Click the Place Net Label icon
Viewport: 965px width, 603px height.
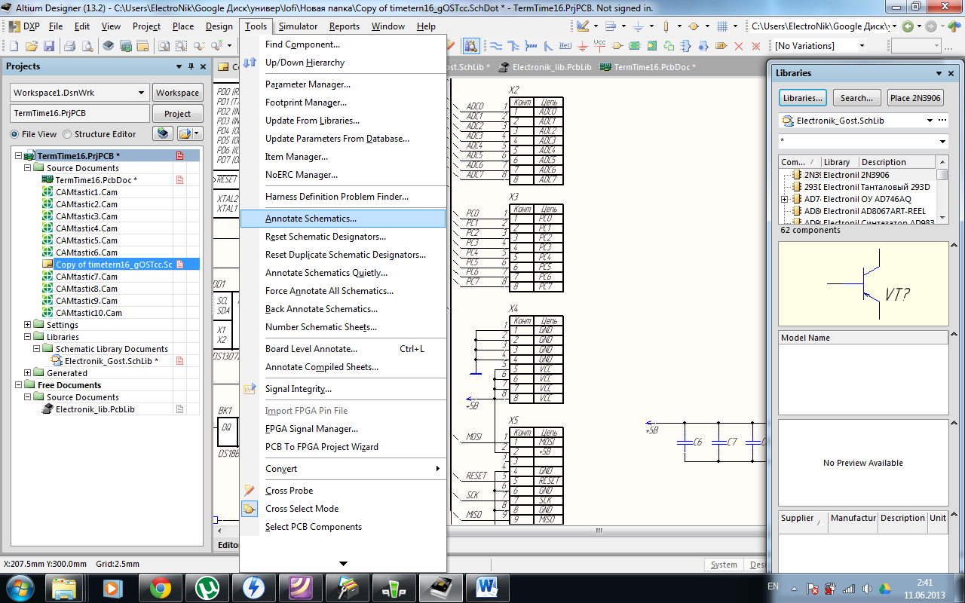pos(565,46)
